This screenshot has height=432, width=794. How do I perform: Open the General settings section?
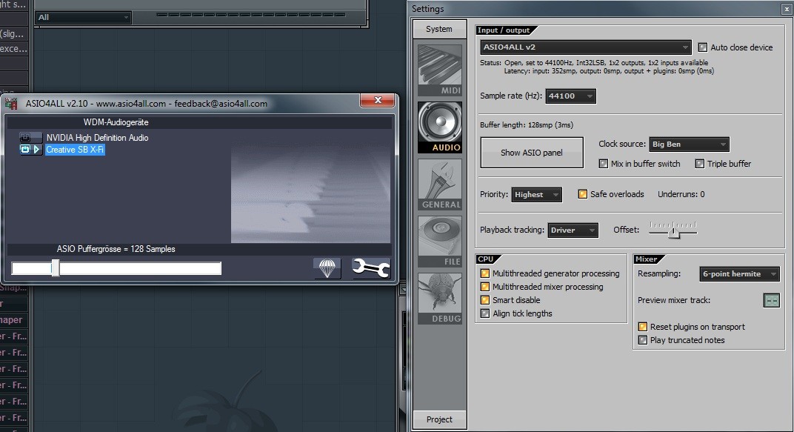pos(439,185)
